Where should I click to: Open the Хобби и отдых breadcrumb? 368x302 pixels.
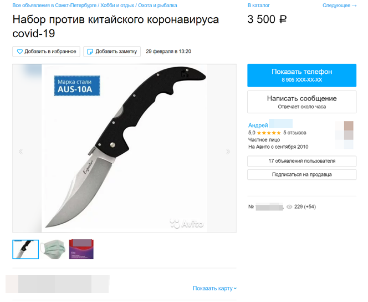(x=117, y=6)
